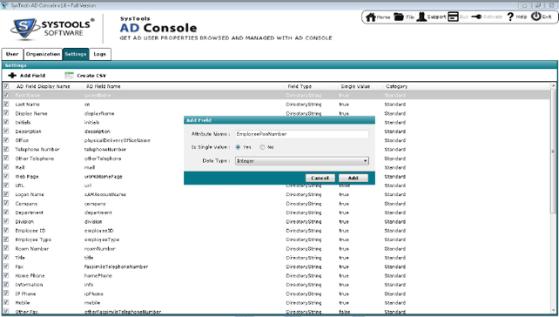Screen dimensions: 559x317
Task: Select the 'Mobile' display name
Action: [x=23, y=303]
